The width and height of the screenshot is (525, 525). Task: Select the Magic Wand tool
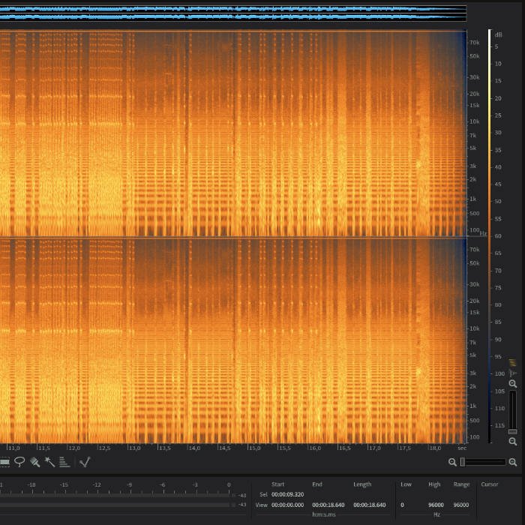click(49, 462)
